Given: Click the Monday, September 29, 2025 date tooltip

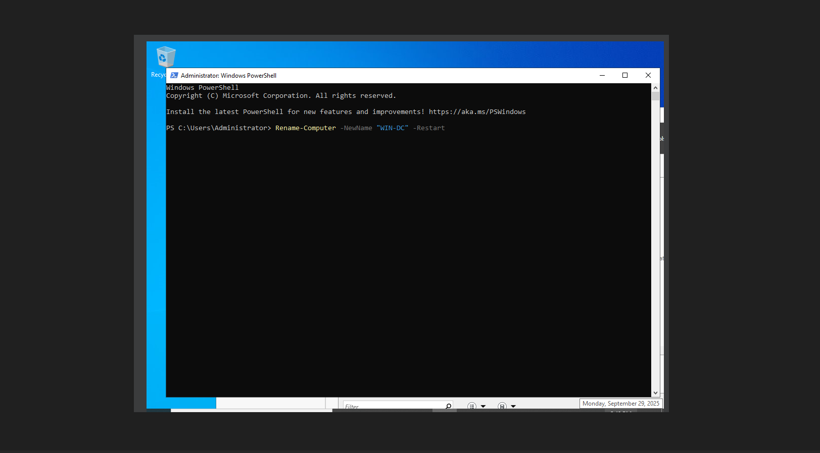Looking at the screenshot, I should [x=621, y=404].
